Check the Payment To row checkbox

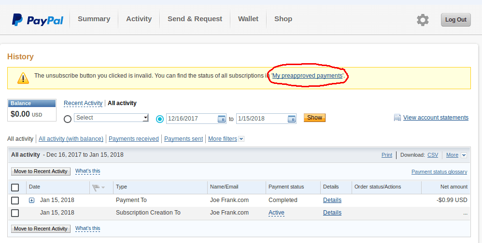point(15,201)
